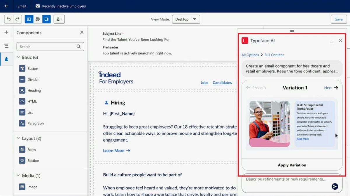Click the subject line text

(x=136, y=40)
